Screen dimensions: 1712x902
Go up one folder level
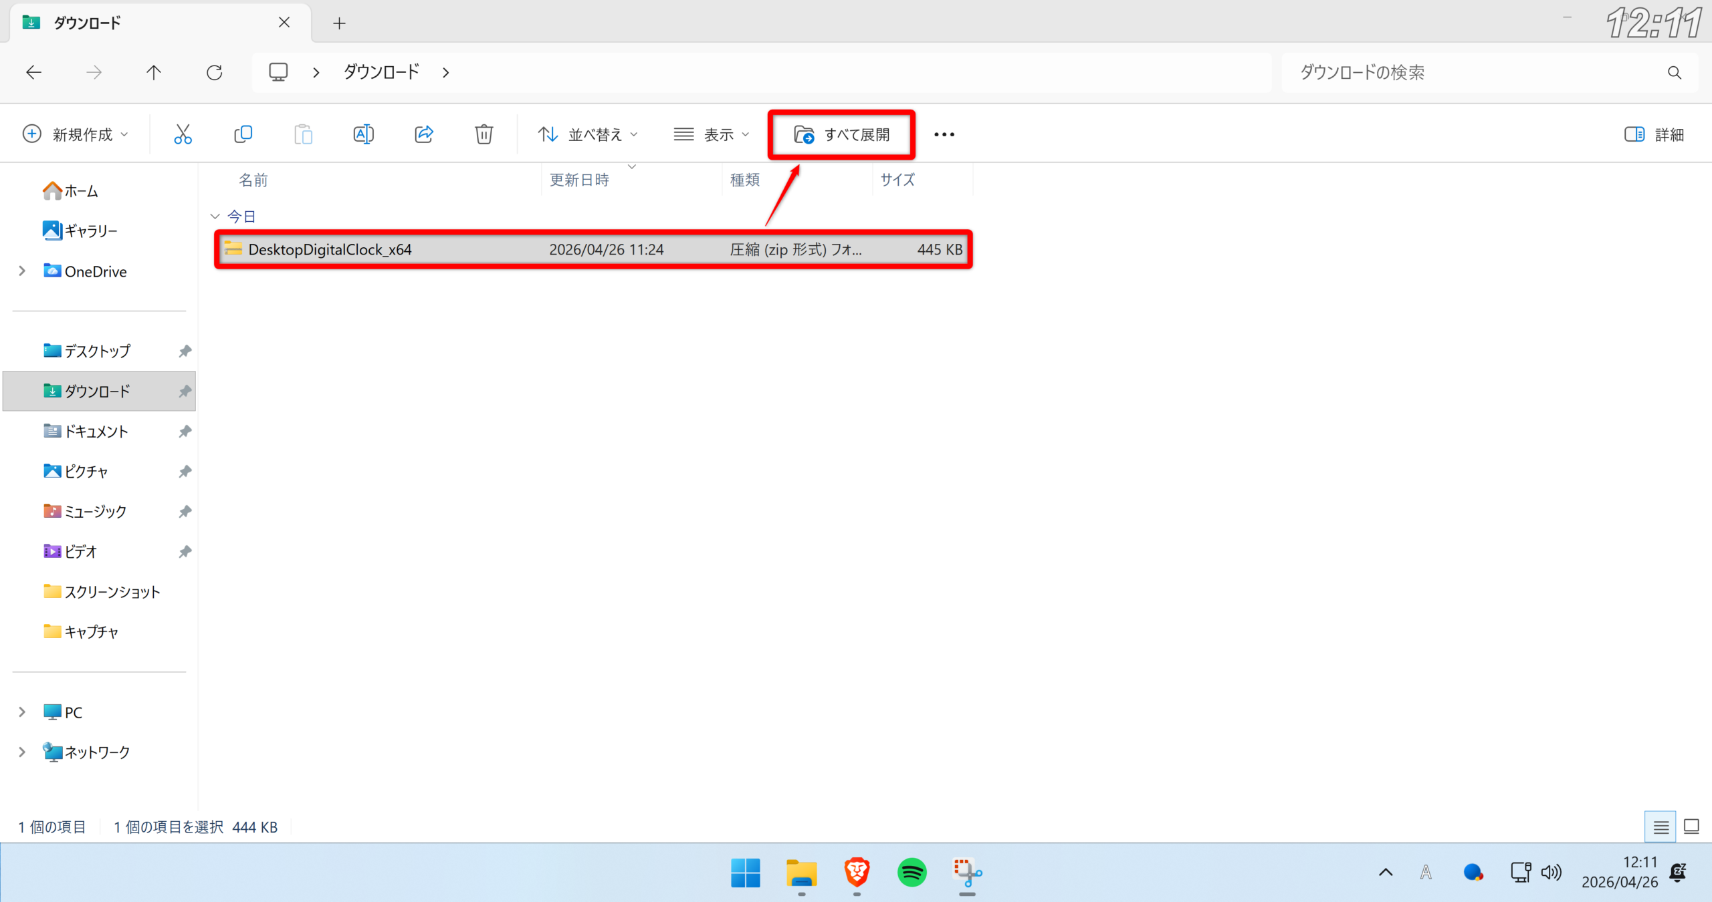pyautogui.click(x=154, y=72)
